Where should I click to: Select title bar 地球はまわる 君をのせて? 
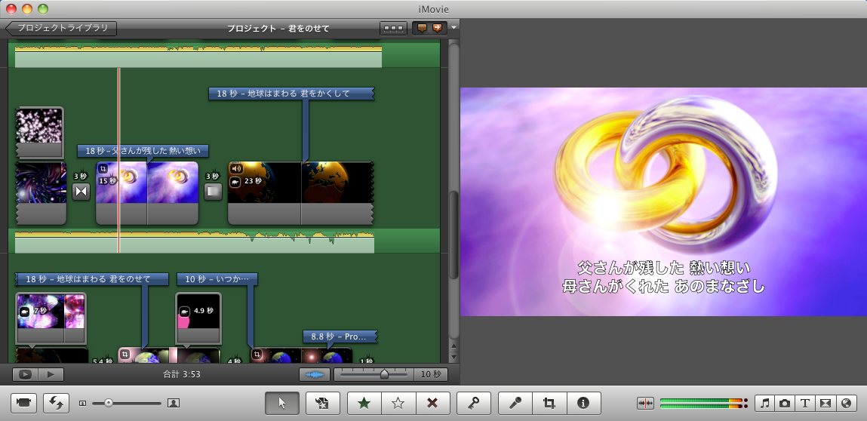92,279
